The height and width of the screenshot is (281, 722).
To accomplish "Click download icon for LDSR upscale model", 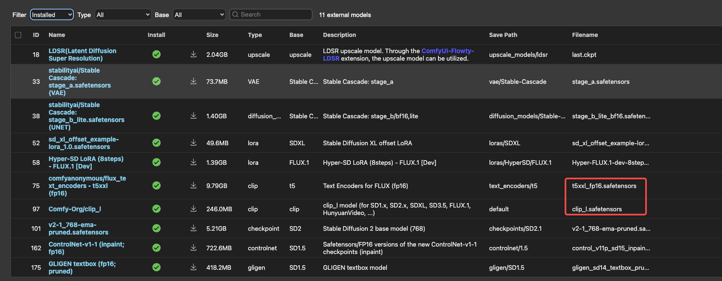I will tap(193, 54).
